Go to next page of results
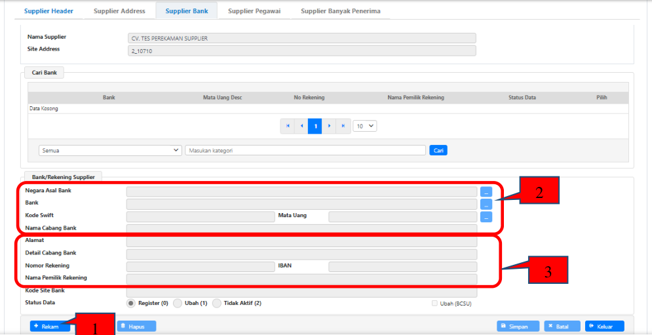This screenshot has width=652, height=335. [329, 126]
